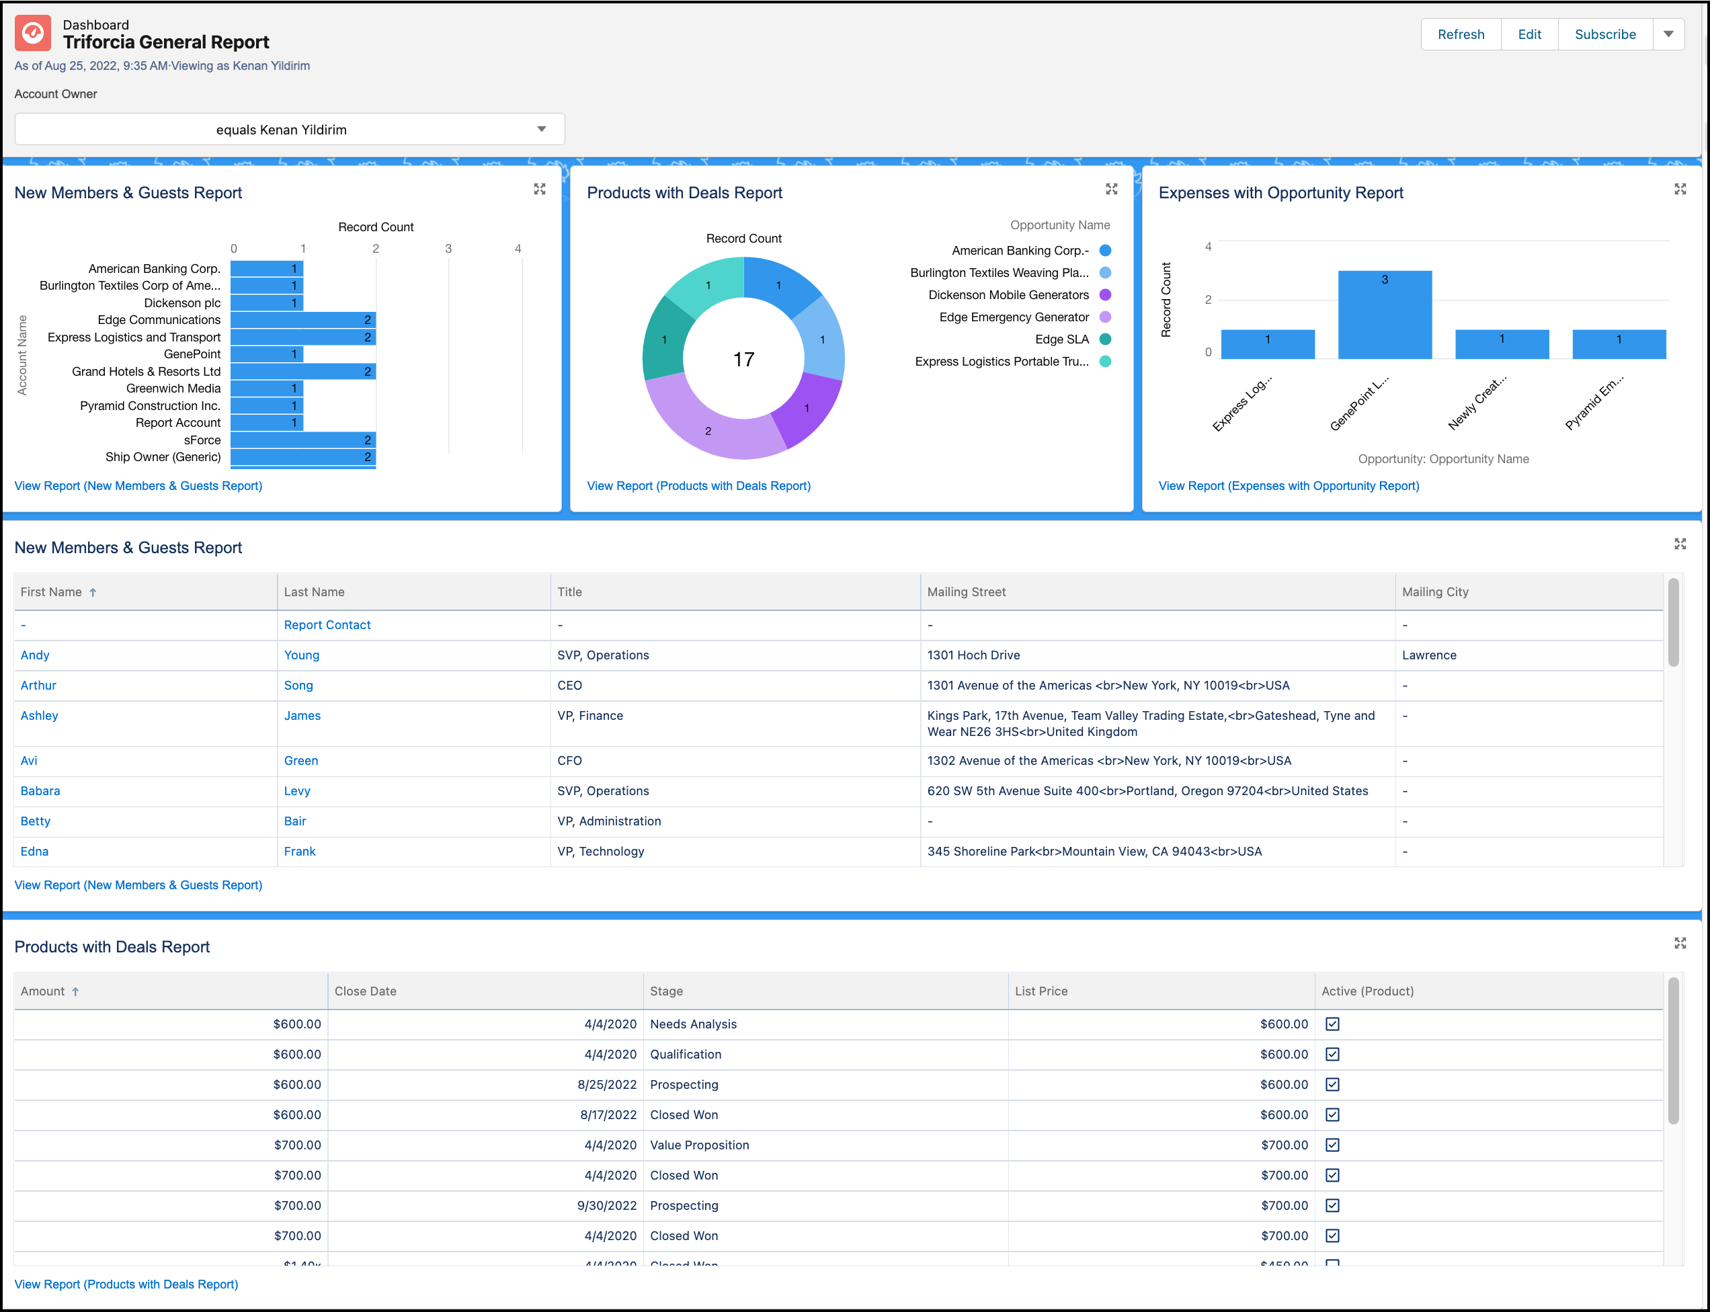Click the Stage column header
The image size is (1710, 1312).
tap(826, 991)
